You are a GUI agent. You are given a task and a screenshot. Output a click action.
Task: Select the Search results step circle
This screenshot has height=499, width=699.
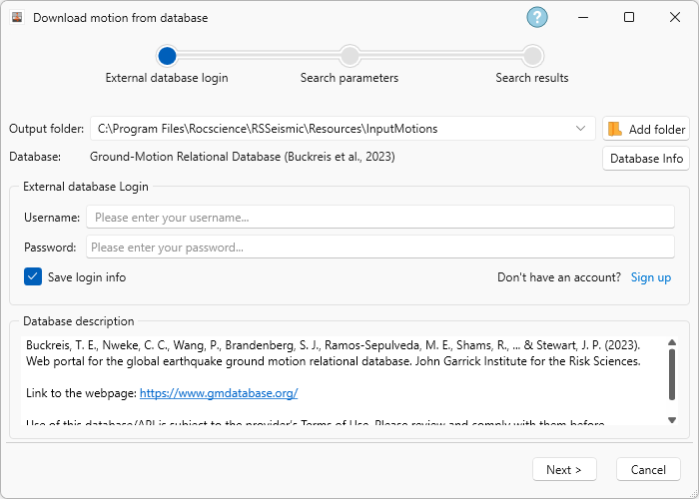(x=532, y=56)
